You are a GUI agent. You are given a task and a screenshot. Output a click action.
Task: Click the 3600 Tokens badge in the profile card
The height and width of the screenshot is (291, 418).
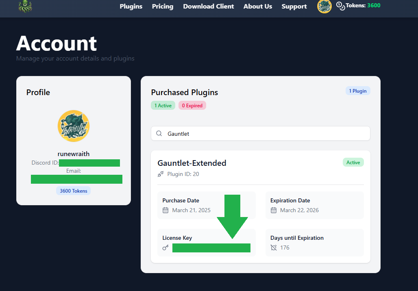pyautogui.click(x=73, y=191)
